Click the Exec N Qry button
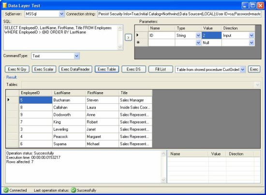 coord(17,69)
